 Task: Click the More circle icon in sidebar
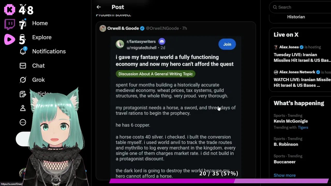click(x=23, y=122)
